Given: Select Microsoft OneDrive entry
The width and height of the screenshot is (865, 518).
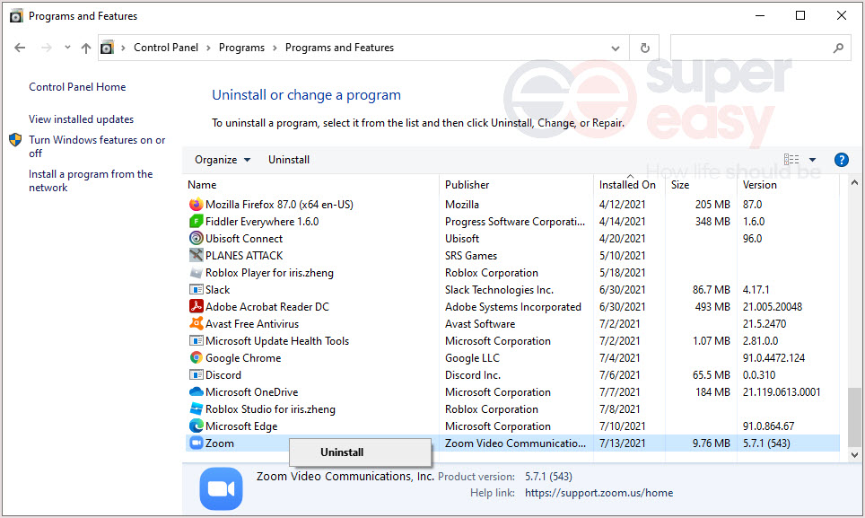Looking at the screenshot, I should pos(251,392).
